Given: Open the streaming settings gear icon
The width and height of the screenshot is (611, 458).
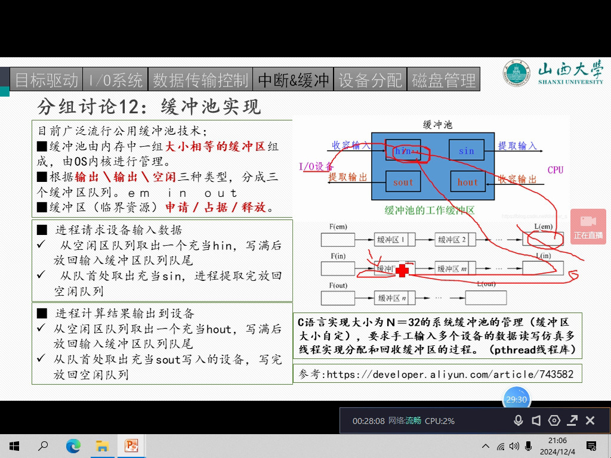Looking at the screenshot, I should [x=554, y=420].
